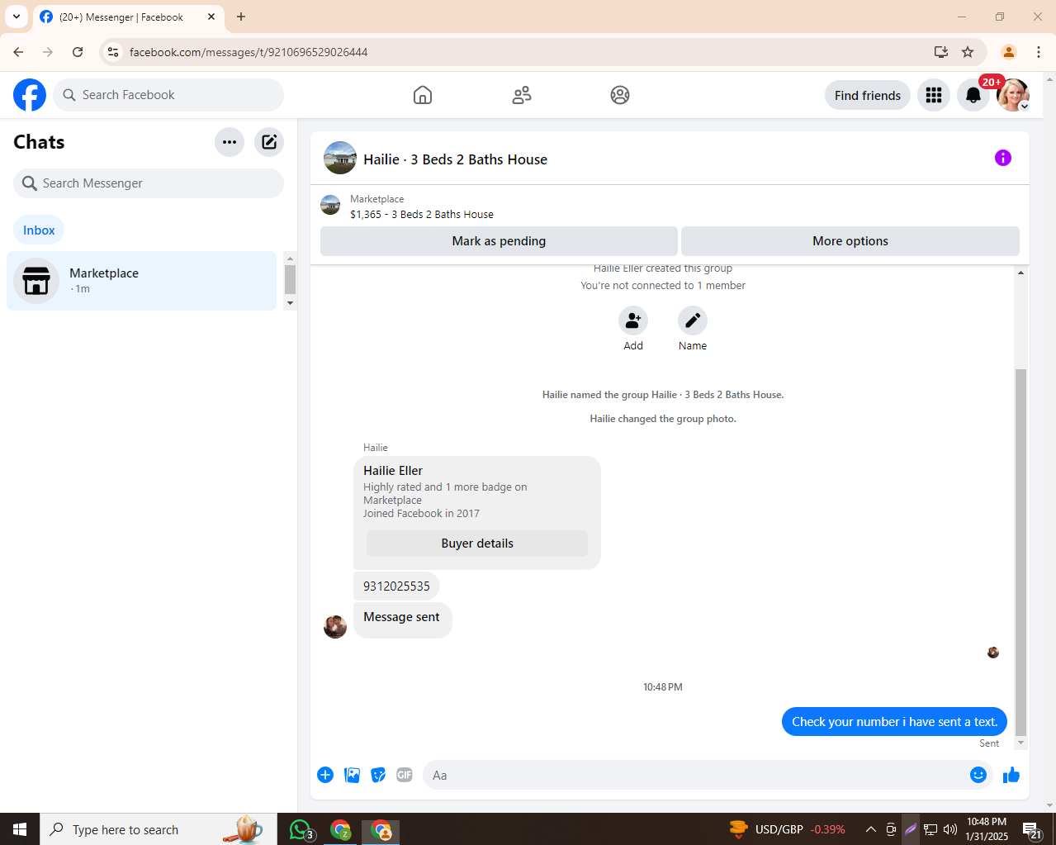Click Hailie's avatar beside the message
The height and width of the screenshot is (845, 1056).
click(335, 627)
